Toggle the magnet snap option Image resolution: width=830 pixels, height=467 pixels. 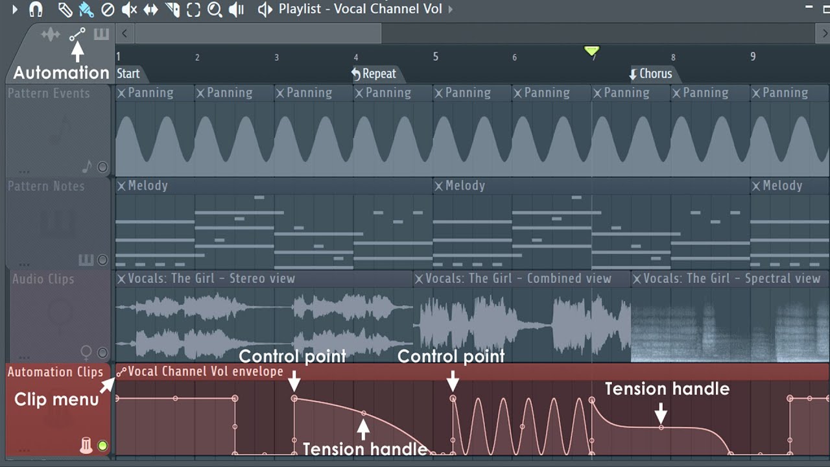(x=36, y=9)
